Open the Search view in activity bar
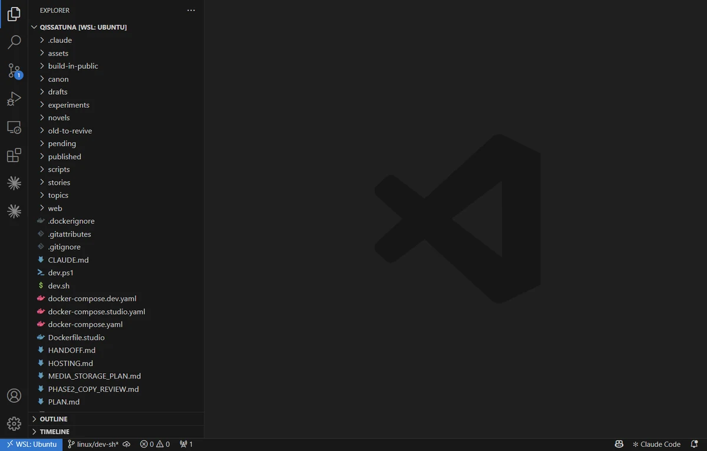 pyautogui.click(x=14, y=42)
